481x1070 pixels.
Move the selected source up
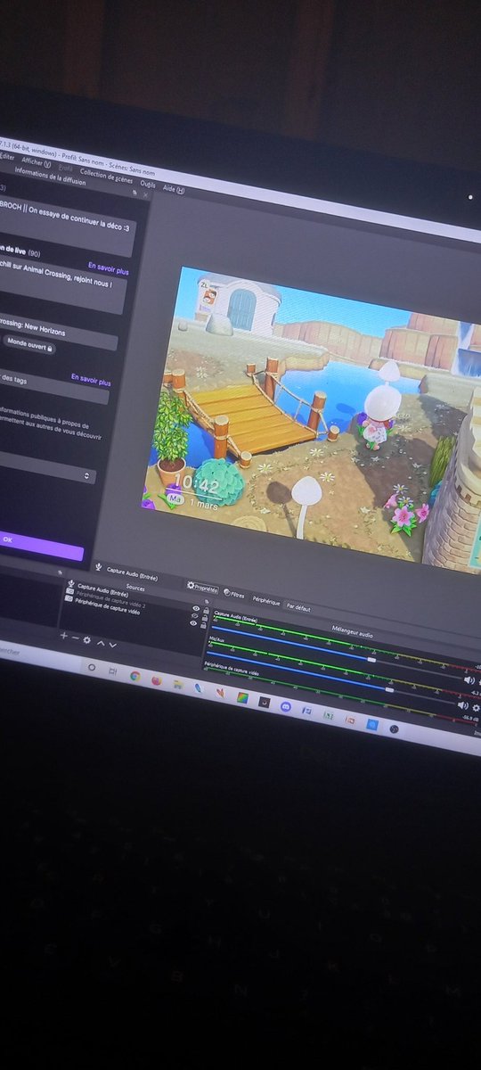click(x=100, y=642)
